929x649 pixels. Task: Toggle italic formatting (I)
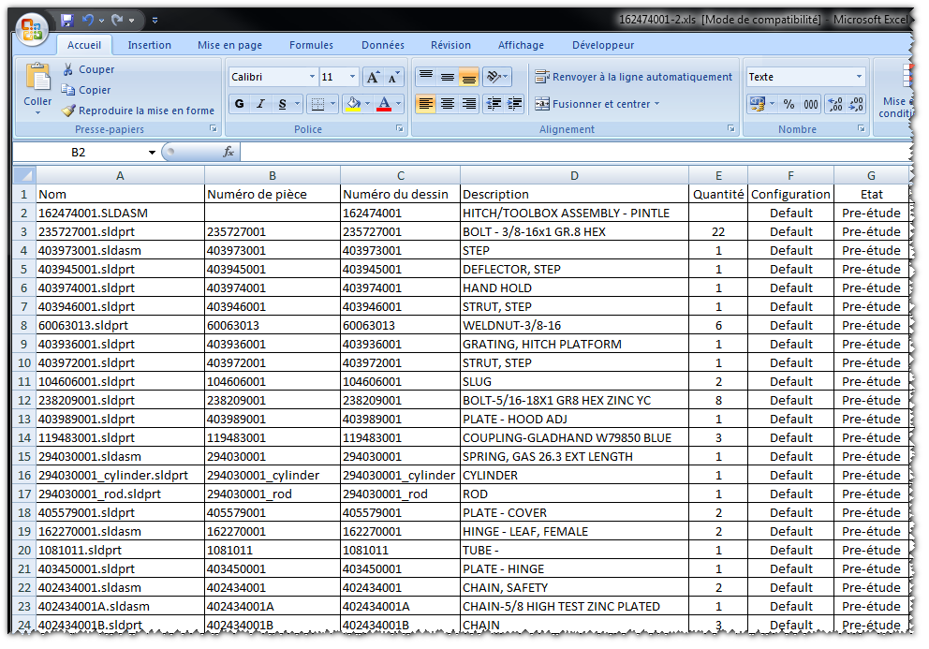(261, 104)
